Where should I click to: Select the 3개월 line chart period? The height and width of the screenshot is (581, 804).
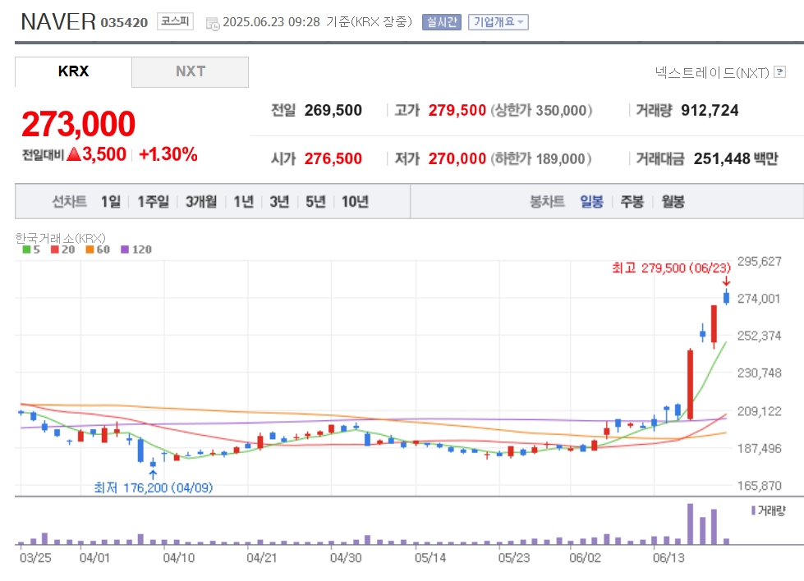[x=201, y=201]
